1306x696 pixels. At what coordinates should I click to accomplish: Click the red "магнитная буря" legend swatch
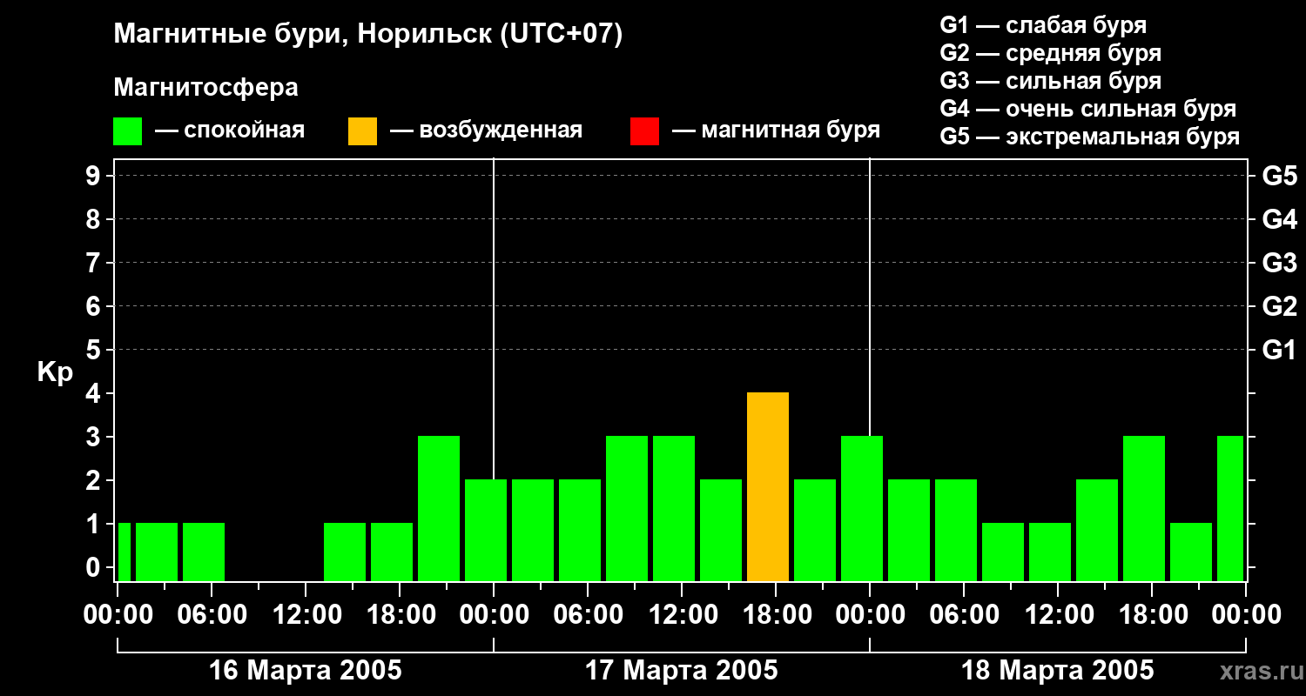pos(644,131)
